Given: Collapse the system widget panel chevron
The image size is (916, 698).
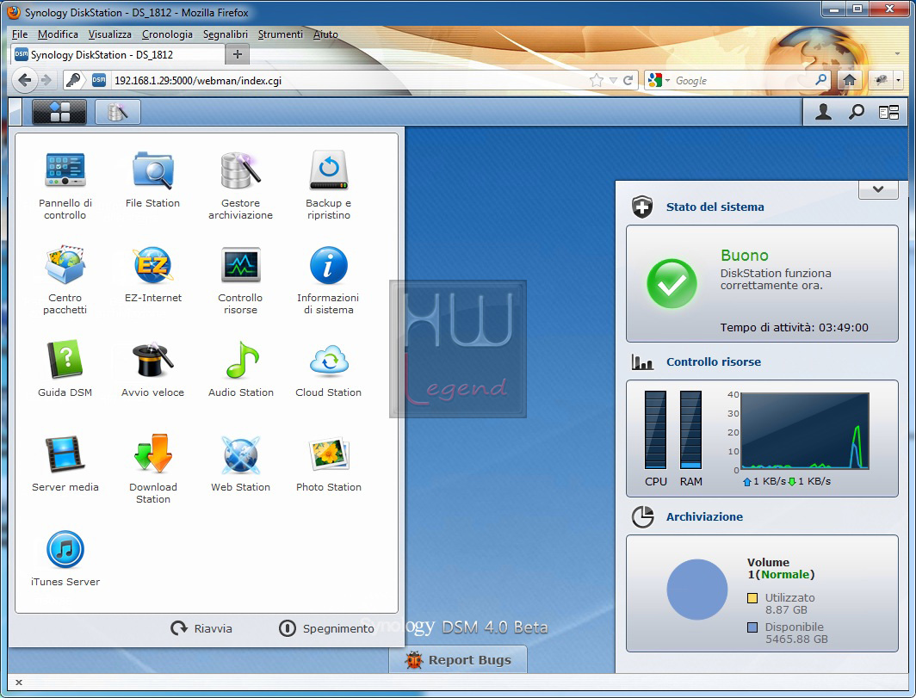Looking at the screenshot, I should pyautogui.click(x=878, y=189).
